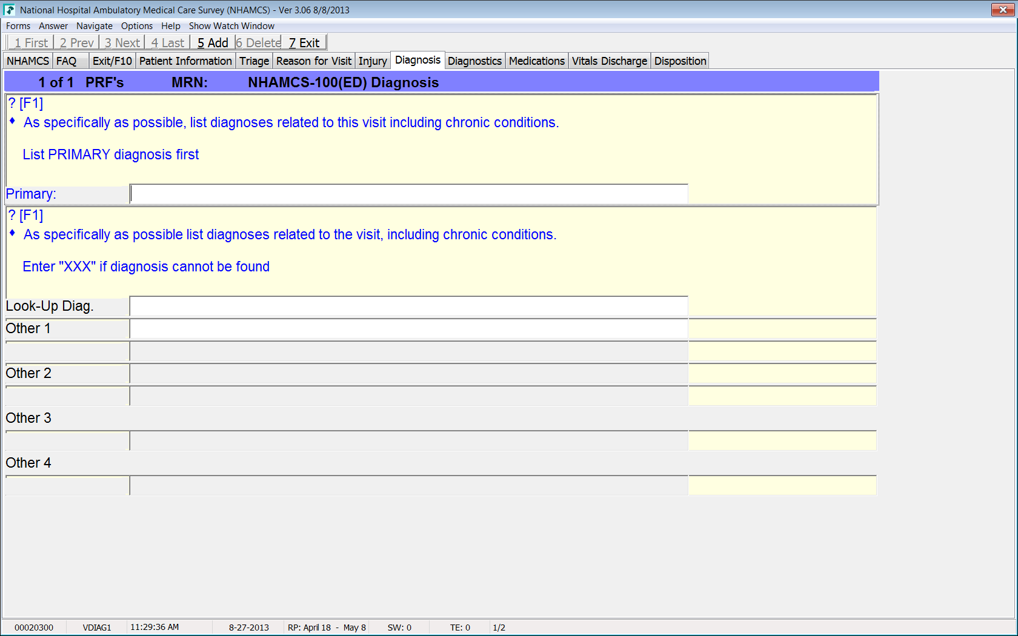
Task: Open the Options menu
Action: pos(137,26)
